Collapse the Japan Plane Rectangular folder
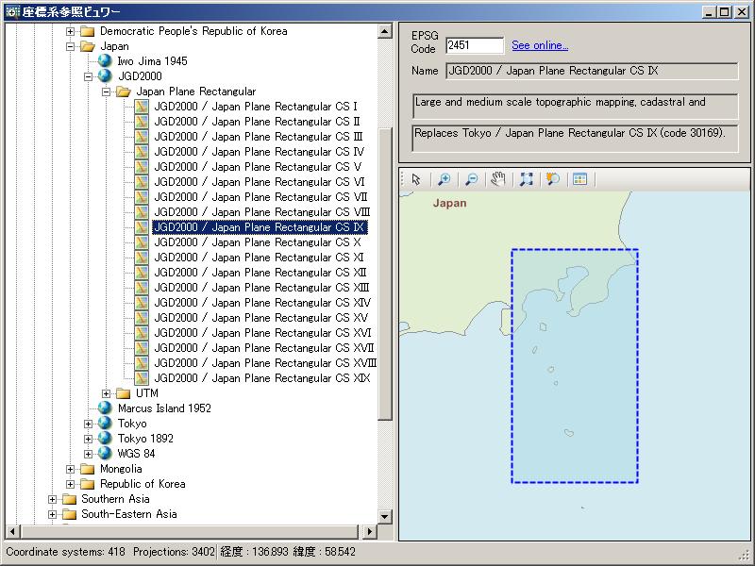The image size is (755, 566). tap(107, 92)
